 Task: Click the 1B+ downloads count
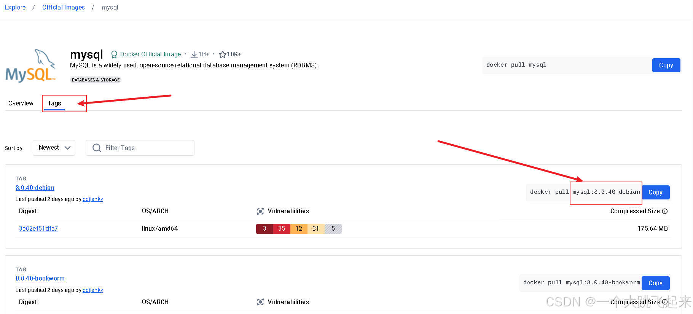[204, 54]
